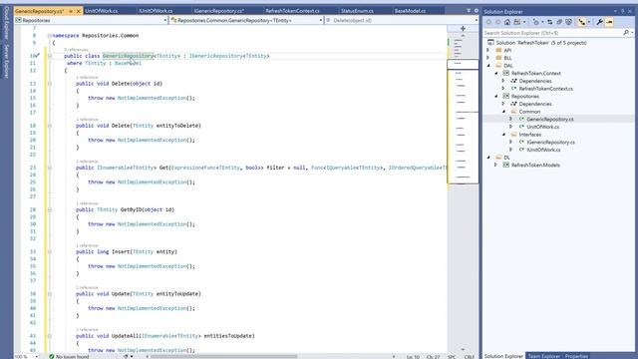Select IUnitOfWork.cs in Solution Explorer
This screenshot has height=359, width=638.
click(543, 150)
